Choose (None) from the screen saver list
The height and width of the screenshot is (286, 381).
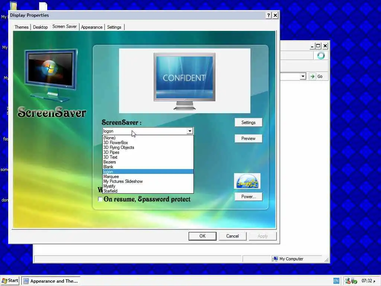(148, 138)
